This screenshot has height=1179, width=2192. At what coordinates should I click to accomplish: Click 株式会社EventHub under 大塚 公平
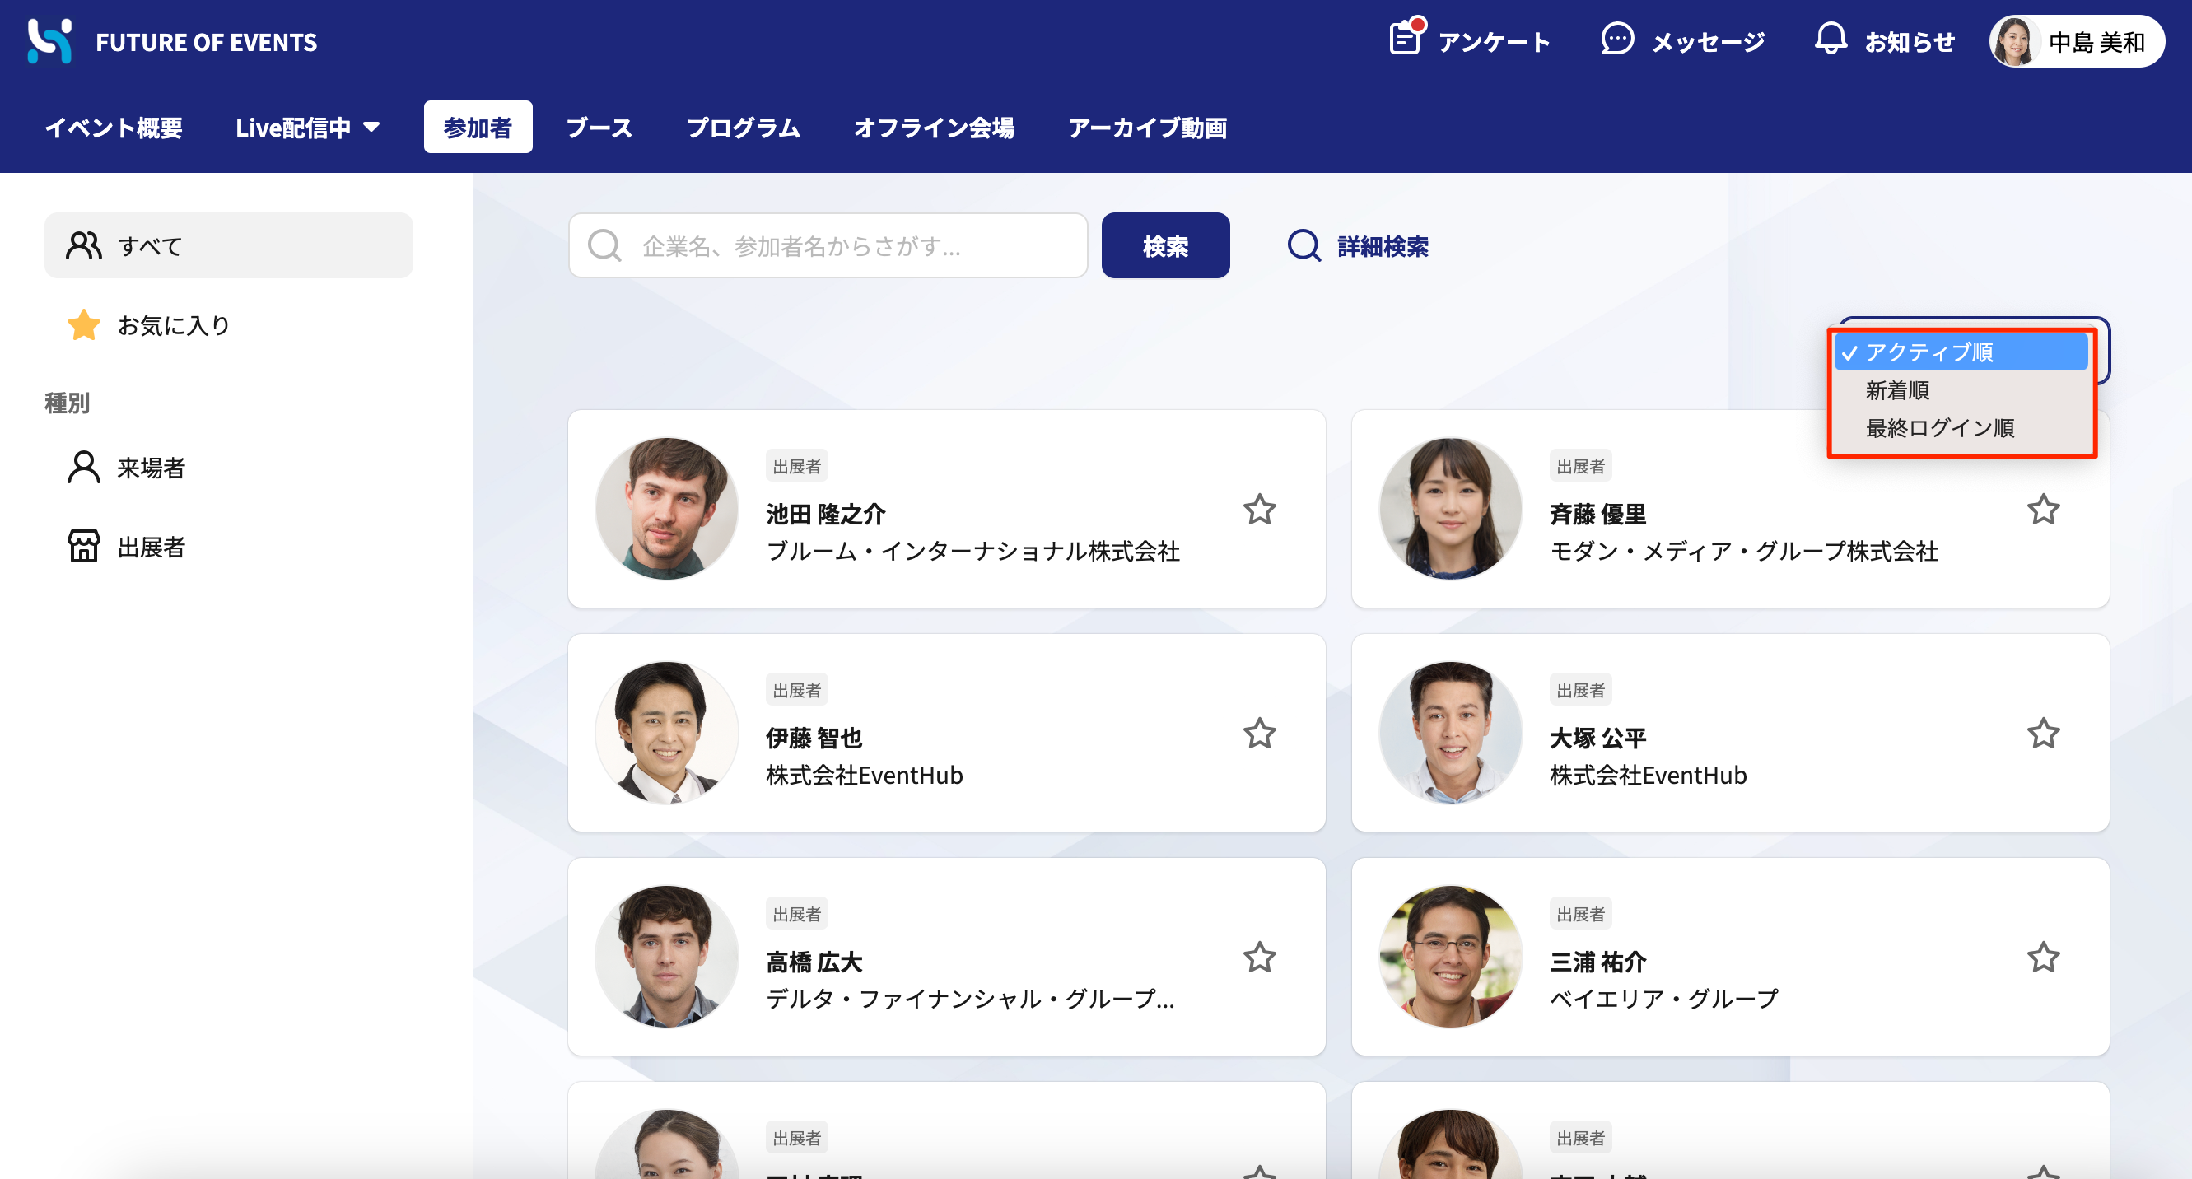tap(1648, 775)
